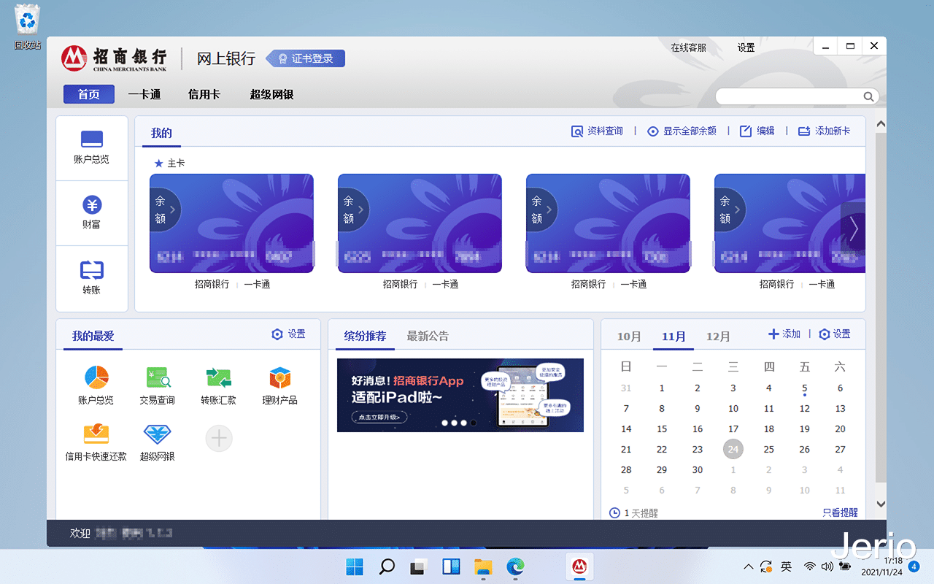Show hidden system tray icons

[748, 566]
